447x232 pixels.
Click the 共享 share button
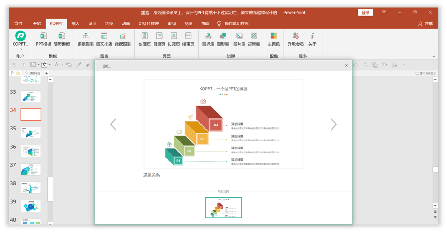coord(426,24)
